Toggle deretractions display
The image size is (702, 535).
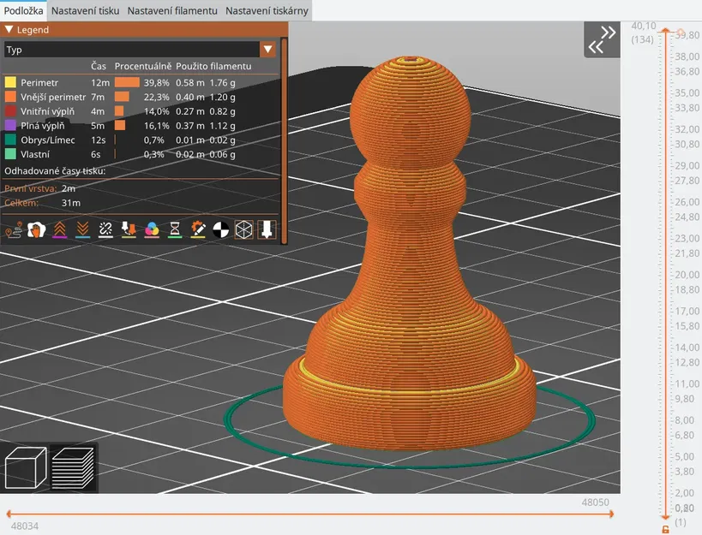click(83, 229)
